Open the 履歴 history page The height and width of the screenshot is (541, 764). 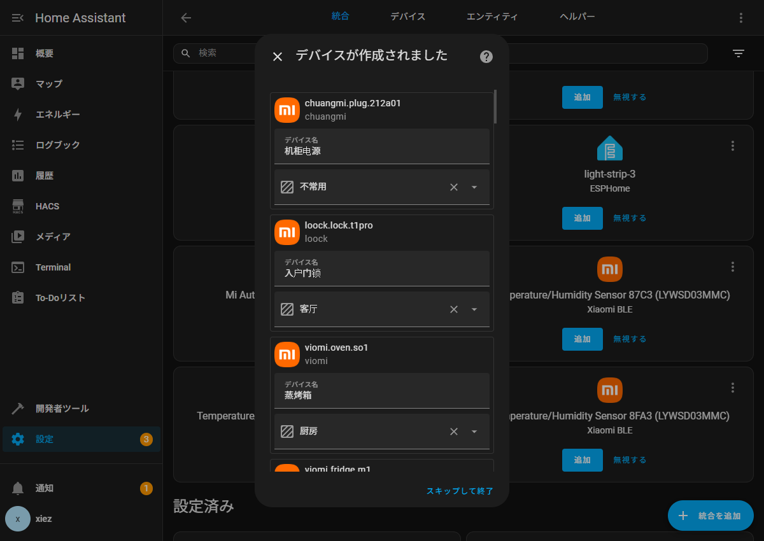81,176
